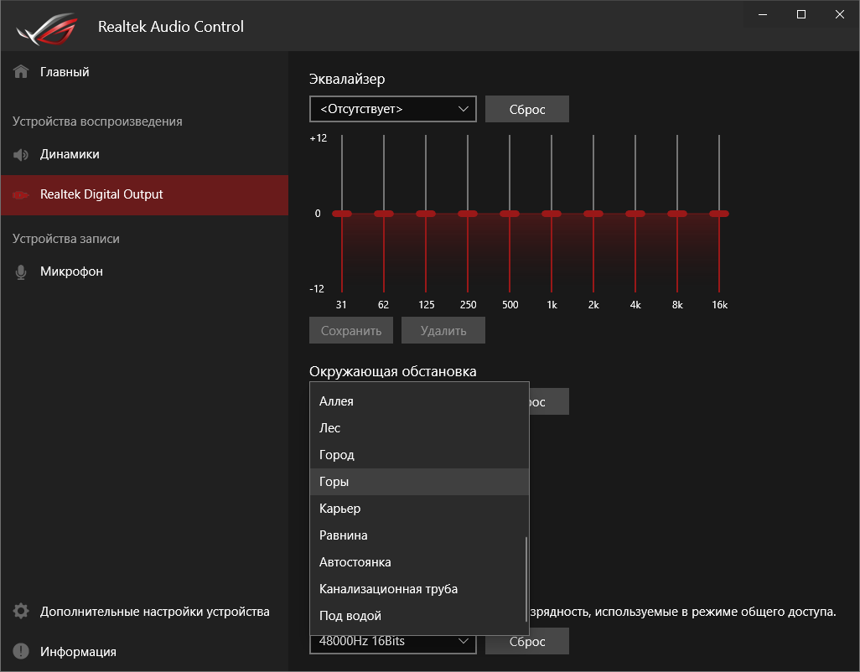Open the Микрофон recording device
Viewport: 860px width, 672px height.
(x=144, y=271)
